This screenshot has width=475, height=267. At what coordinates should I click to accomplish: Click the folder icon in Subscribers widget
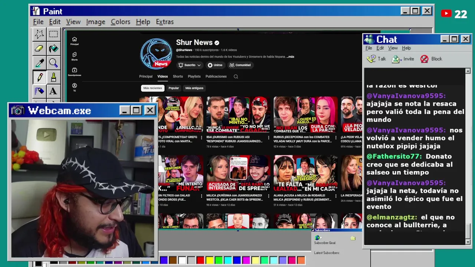(353, 238)
